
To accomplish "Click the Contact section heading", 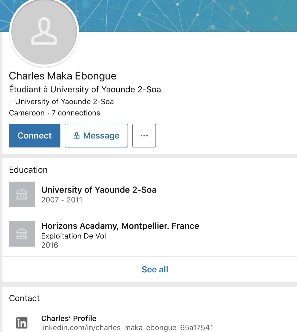I will (24, 298).
